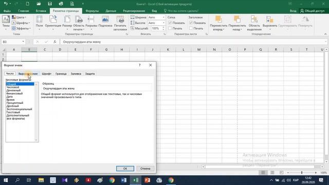Open the Word icon in the taskbar
The image size is (329, 185).
click(124, 180)
